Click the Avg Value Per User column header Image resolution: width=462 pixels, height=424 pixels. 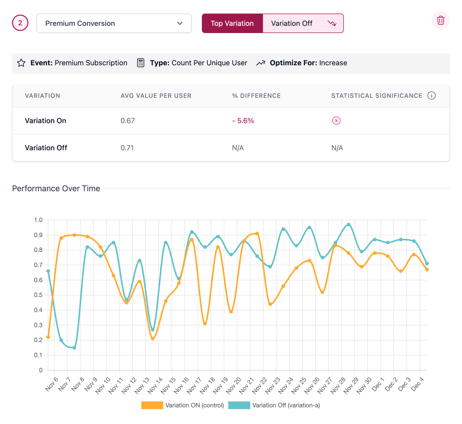pyautogui.click(x=156, y=95)
